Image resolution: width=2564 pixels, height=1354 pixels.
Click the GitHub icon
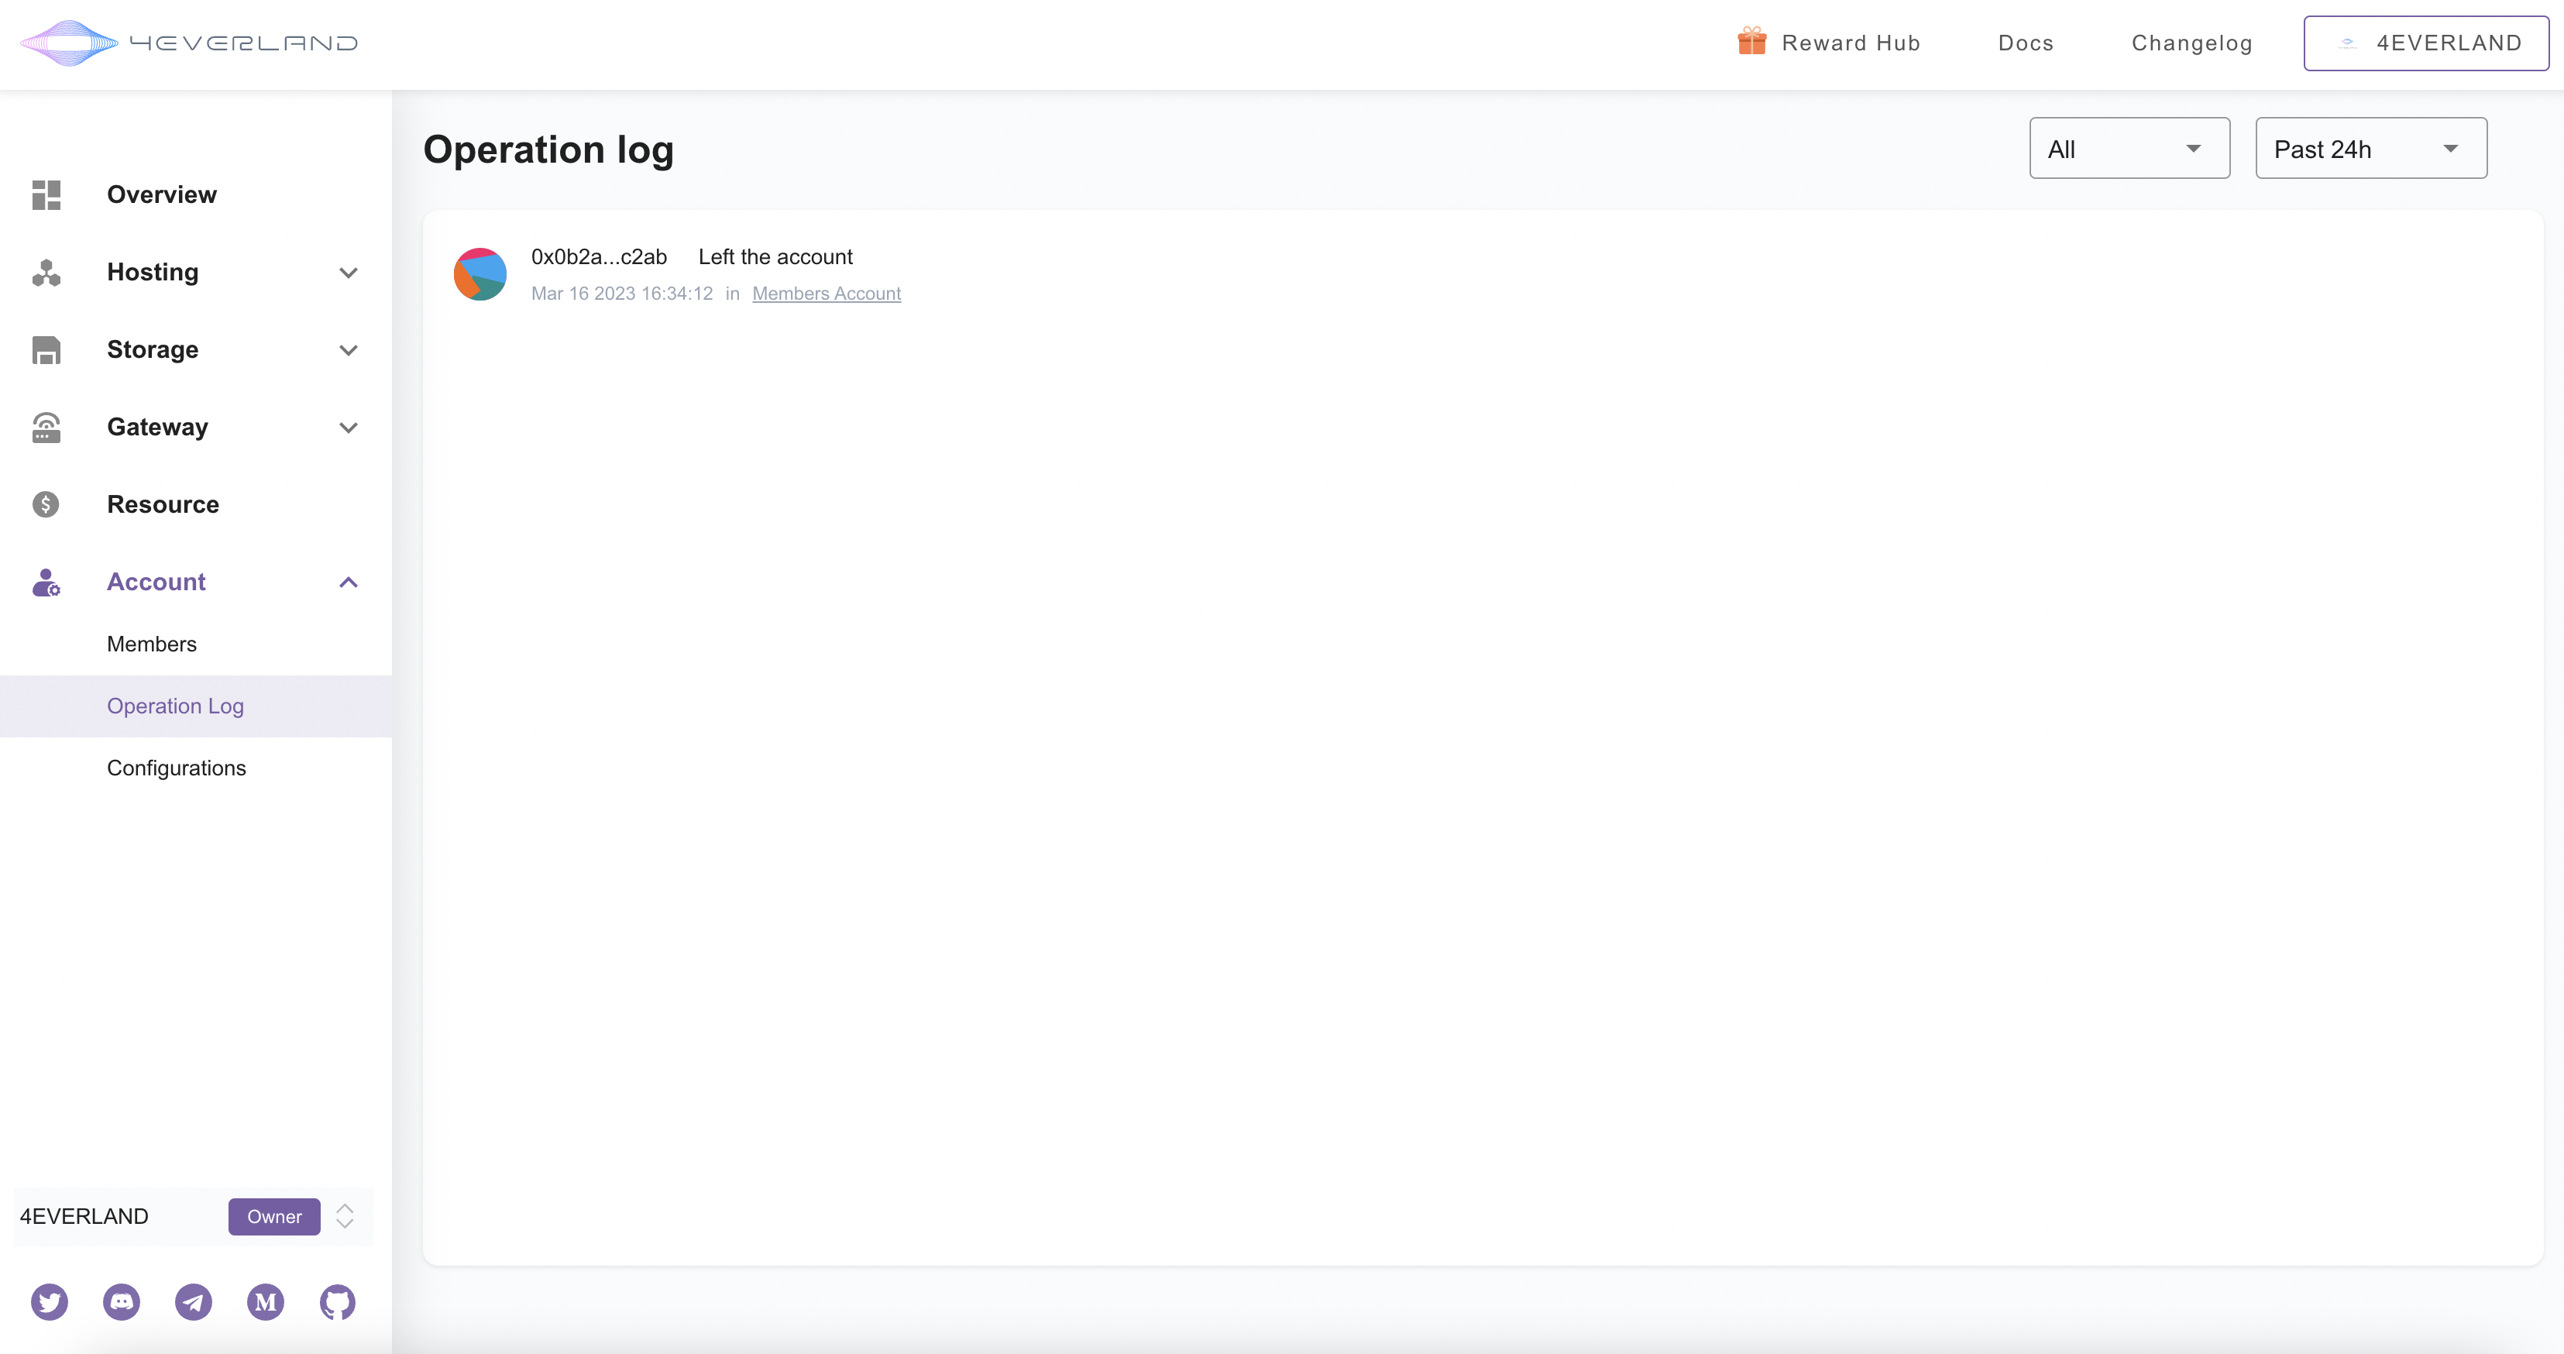(x=338, y=1301)
